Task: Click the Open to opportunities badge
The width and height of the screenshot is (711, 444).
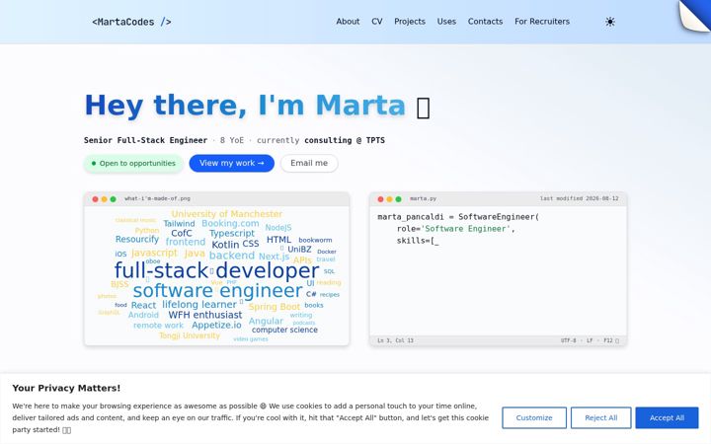Action: tap(133, 164)
